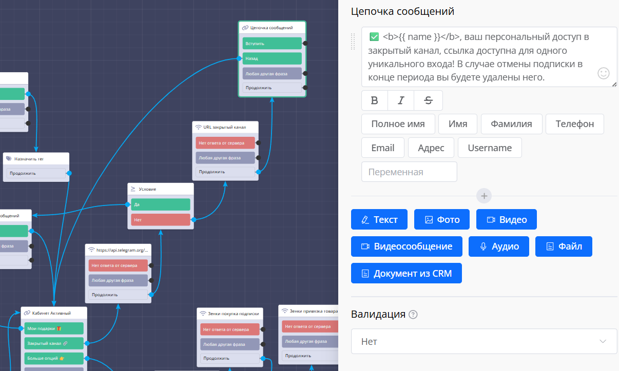Add a Видео message block
This screenshot has height=371, width=619.
506,219
